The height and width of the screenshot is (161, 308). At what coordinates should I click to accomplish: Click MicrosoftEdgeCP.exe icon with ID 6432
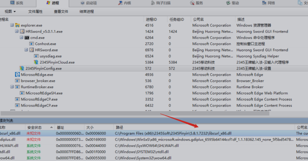point(18,105)
